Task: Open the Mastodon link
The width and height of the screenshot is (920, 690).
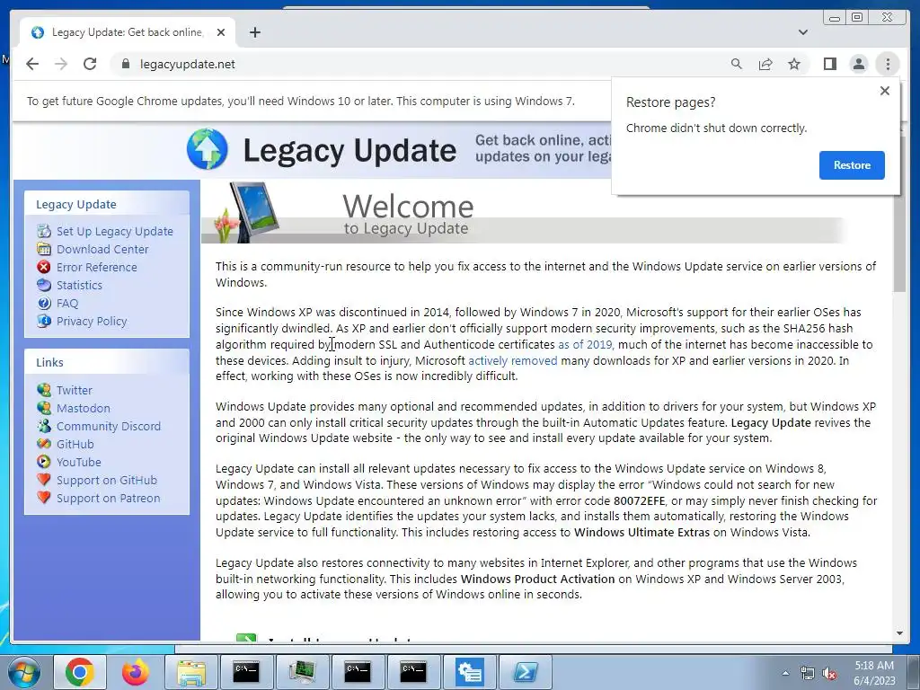Action: point(83,409)
